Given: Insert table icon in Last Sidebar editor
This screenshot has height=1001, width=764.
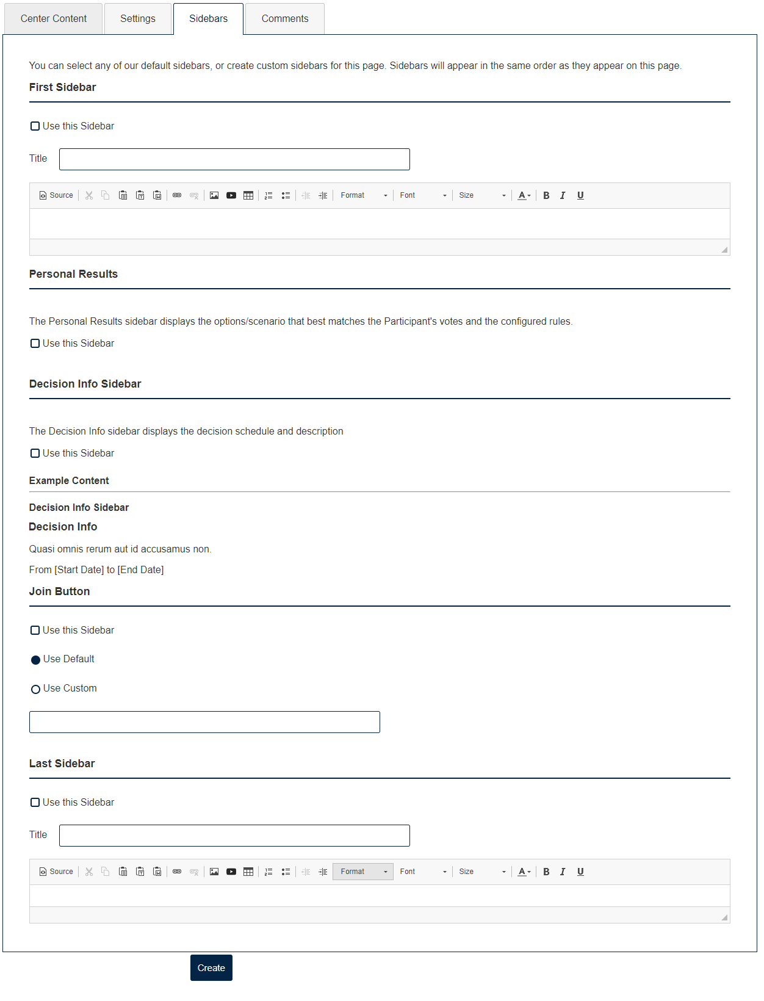Looking at the screenshot, I should click(248, 872).
